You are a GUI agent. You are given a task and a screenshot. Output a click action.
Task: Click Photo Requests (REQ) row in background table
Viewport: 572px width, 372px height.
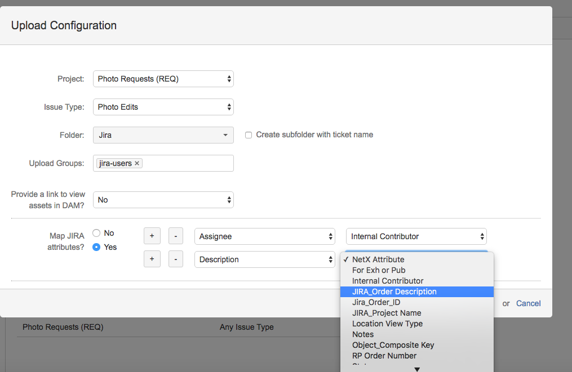[x=63, y=327]
